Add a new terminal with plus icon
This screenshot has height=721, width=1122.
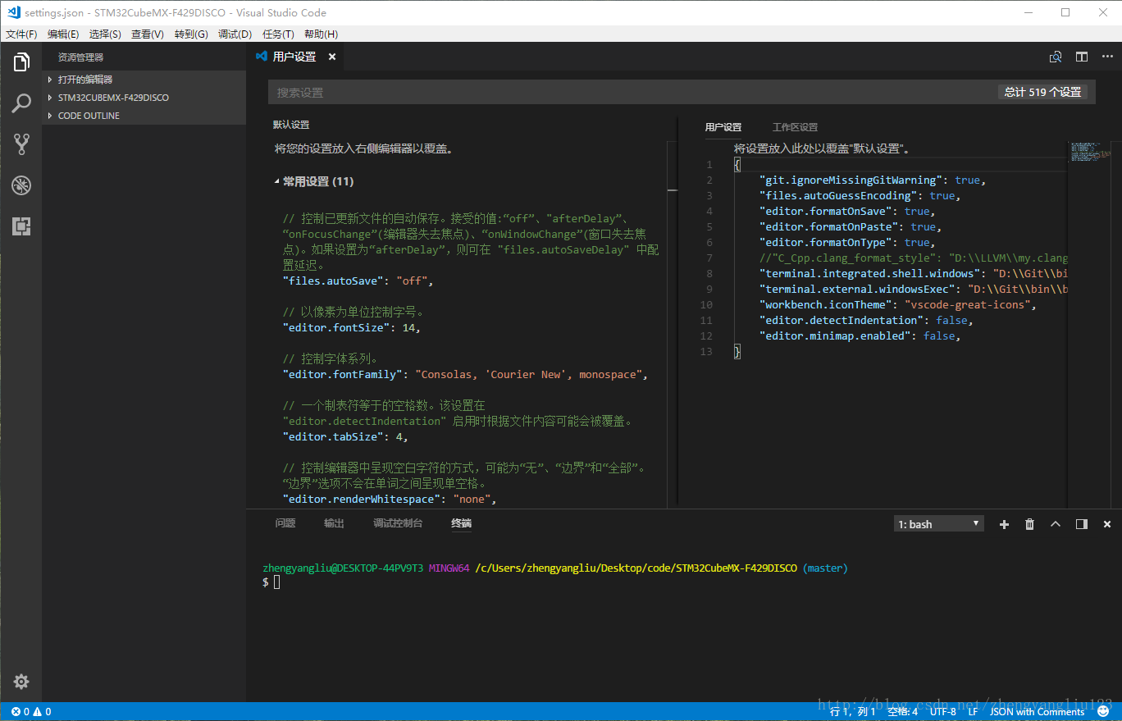click(1004, 524)
